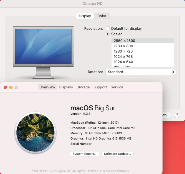Viewport: 185px width, 174px height.
Task: Pick the 1280 × 800 resolution
Action: point(142,46)
